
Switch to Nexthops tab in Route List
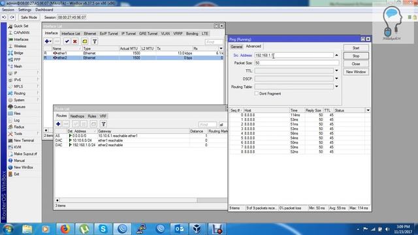(77, 116)
